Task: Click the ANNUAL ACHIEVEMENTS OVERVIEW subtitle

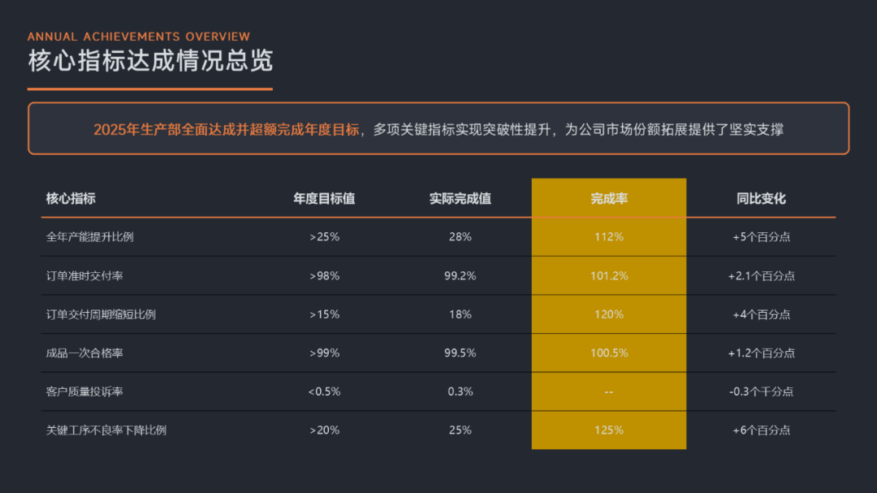Action: tap(139, 37)
